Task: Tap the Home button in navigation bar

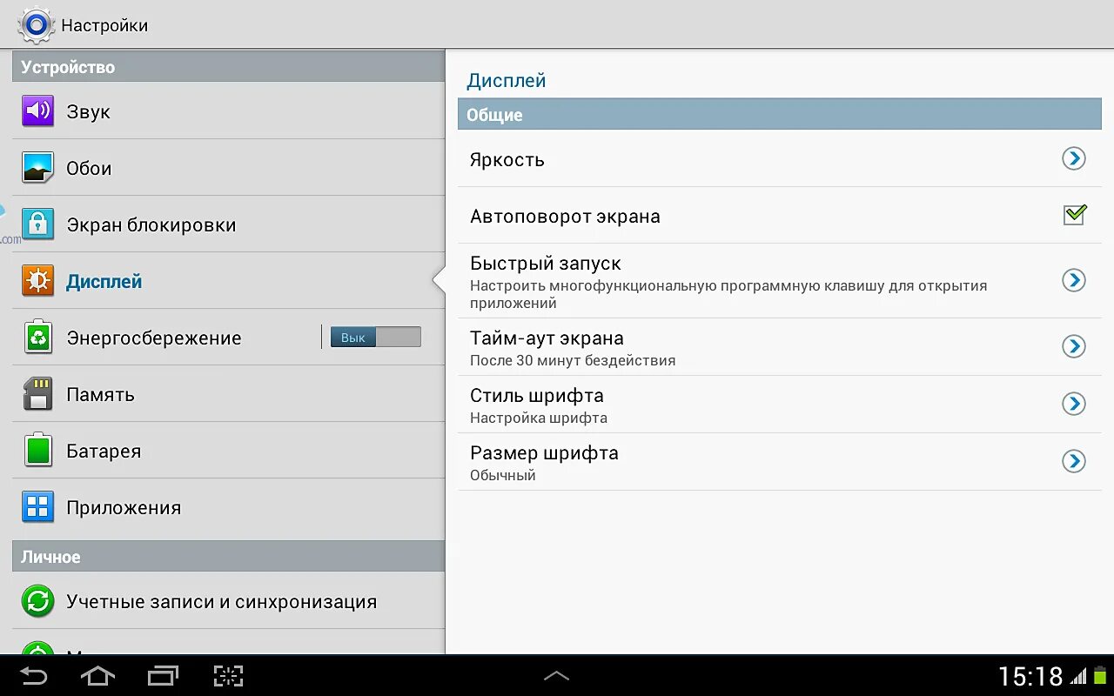Action: pyautogui.click(x=97, y=676)
